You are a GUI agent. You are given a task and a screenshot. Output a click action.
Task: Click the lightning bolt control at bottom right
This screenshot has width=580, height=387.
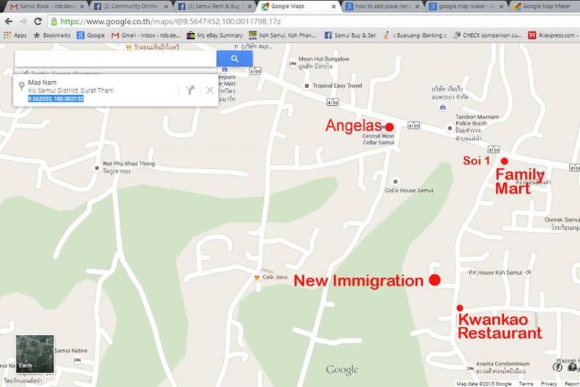(557, 367)
